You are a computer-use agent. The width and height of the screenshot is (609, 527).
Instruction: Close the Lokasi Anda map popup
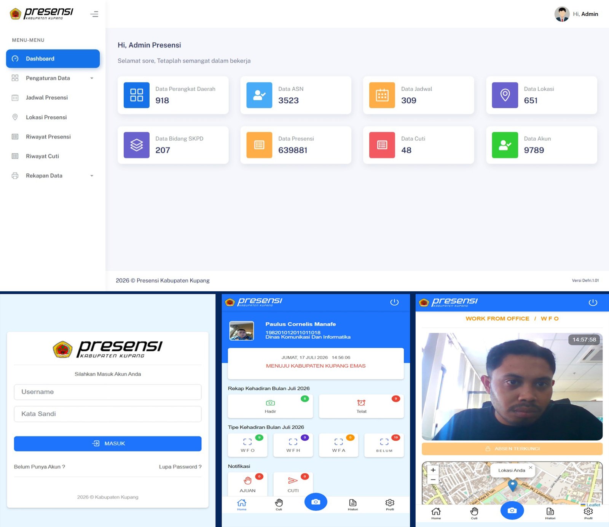pyautogui.click(x=531, y=467)
